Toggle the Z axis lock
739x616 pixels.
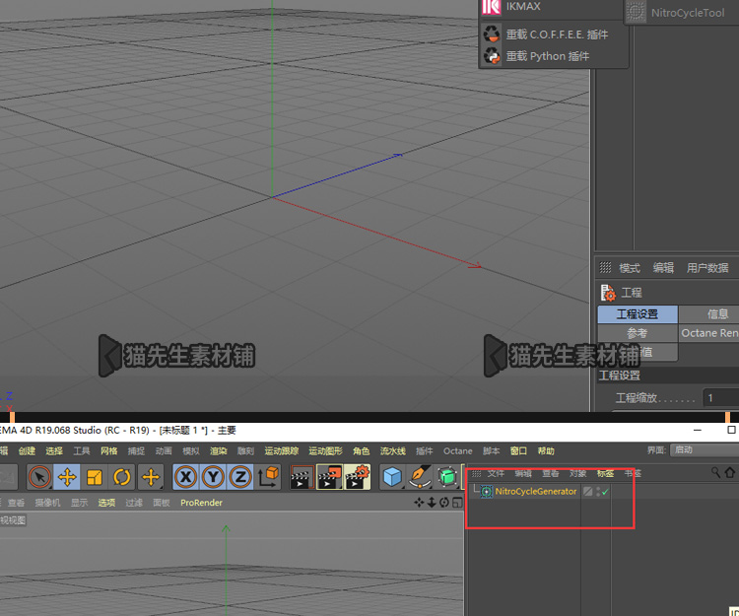click(240, 477)
